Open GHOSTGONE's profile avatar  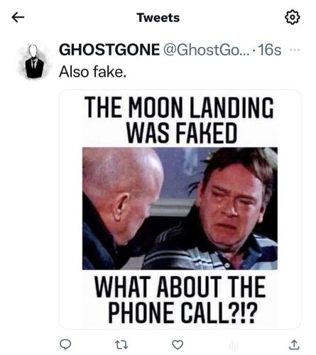pos(35,61)
